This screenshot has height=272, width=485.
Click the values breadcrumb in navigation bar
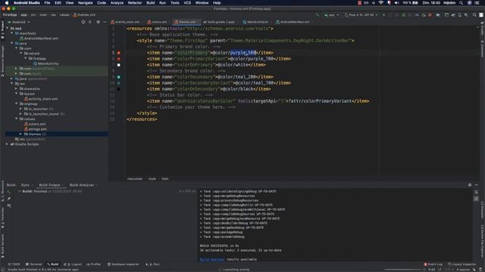64,15
